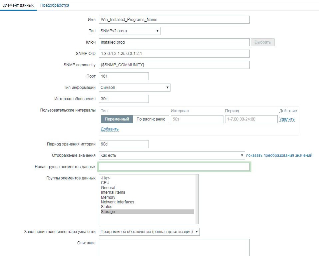The height and width of the screenshot is (256, 319).
Task: Click the Добавить link for intervals
Action: click(x=110, y=129)
